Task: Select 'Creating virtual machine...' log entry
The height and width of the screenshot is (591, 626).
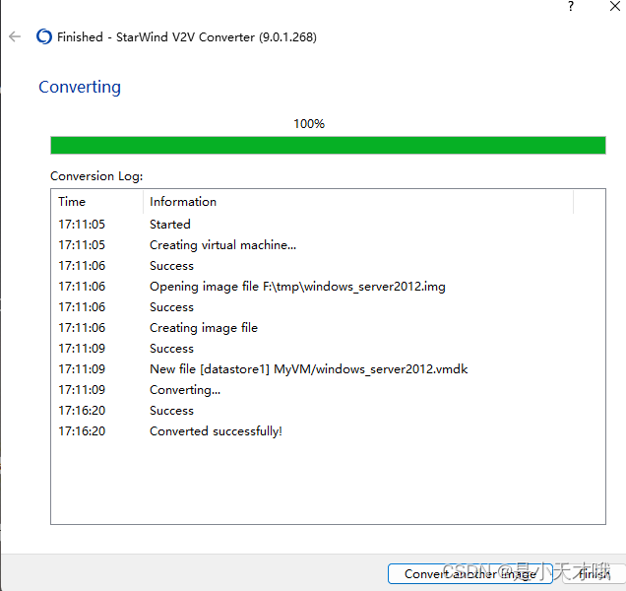Action: pyautogui.click(x=328, y=245)
